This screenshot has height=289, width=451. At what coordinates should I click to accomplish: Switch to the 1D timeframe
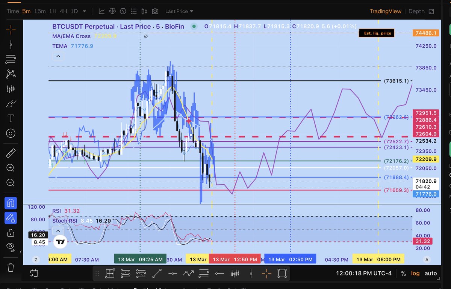(74, 11)
